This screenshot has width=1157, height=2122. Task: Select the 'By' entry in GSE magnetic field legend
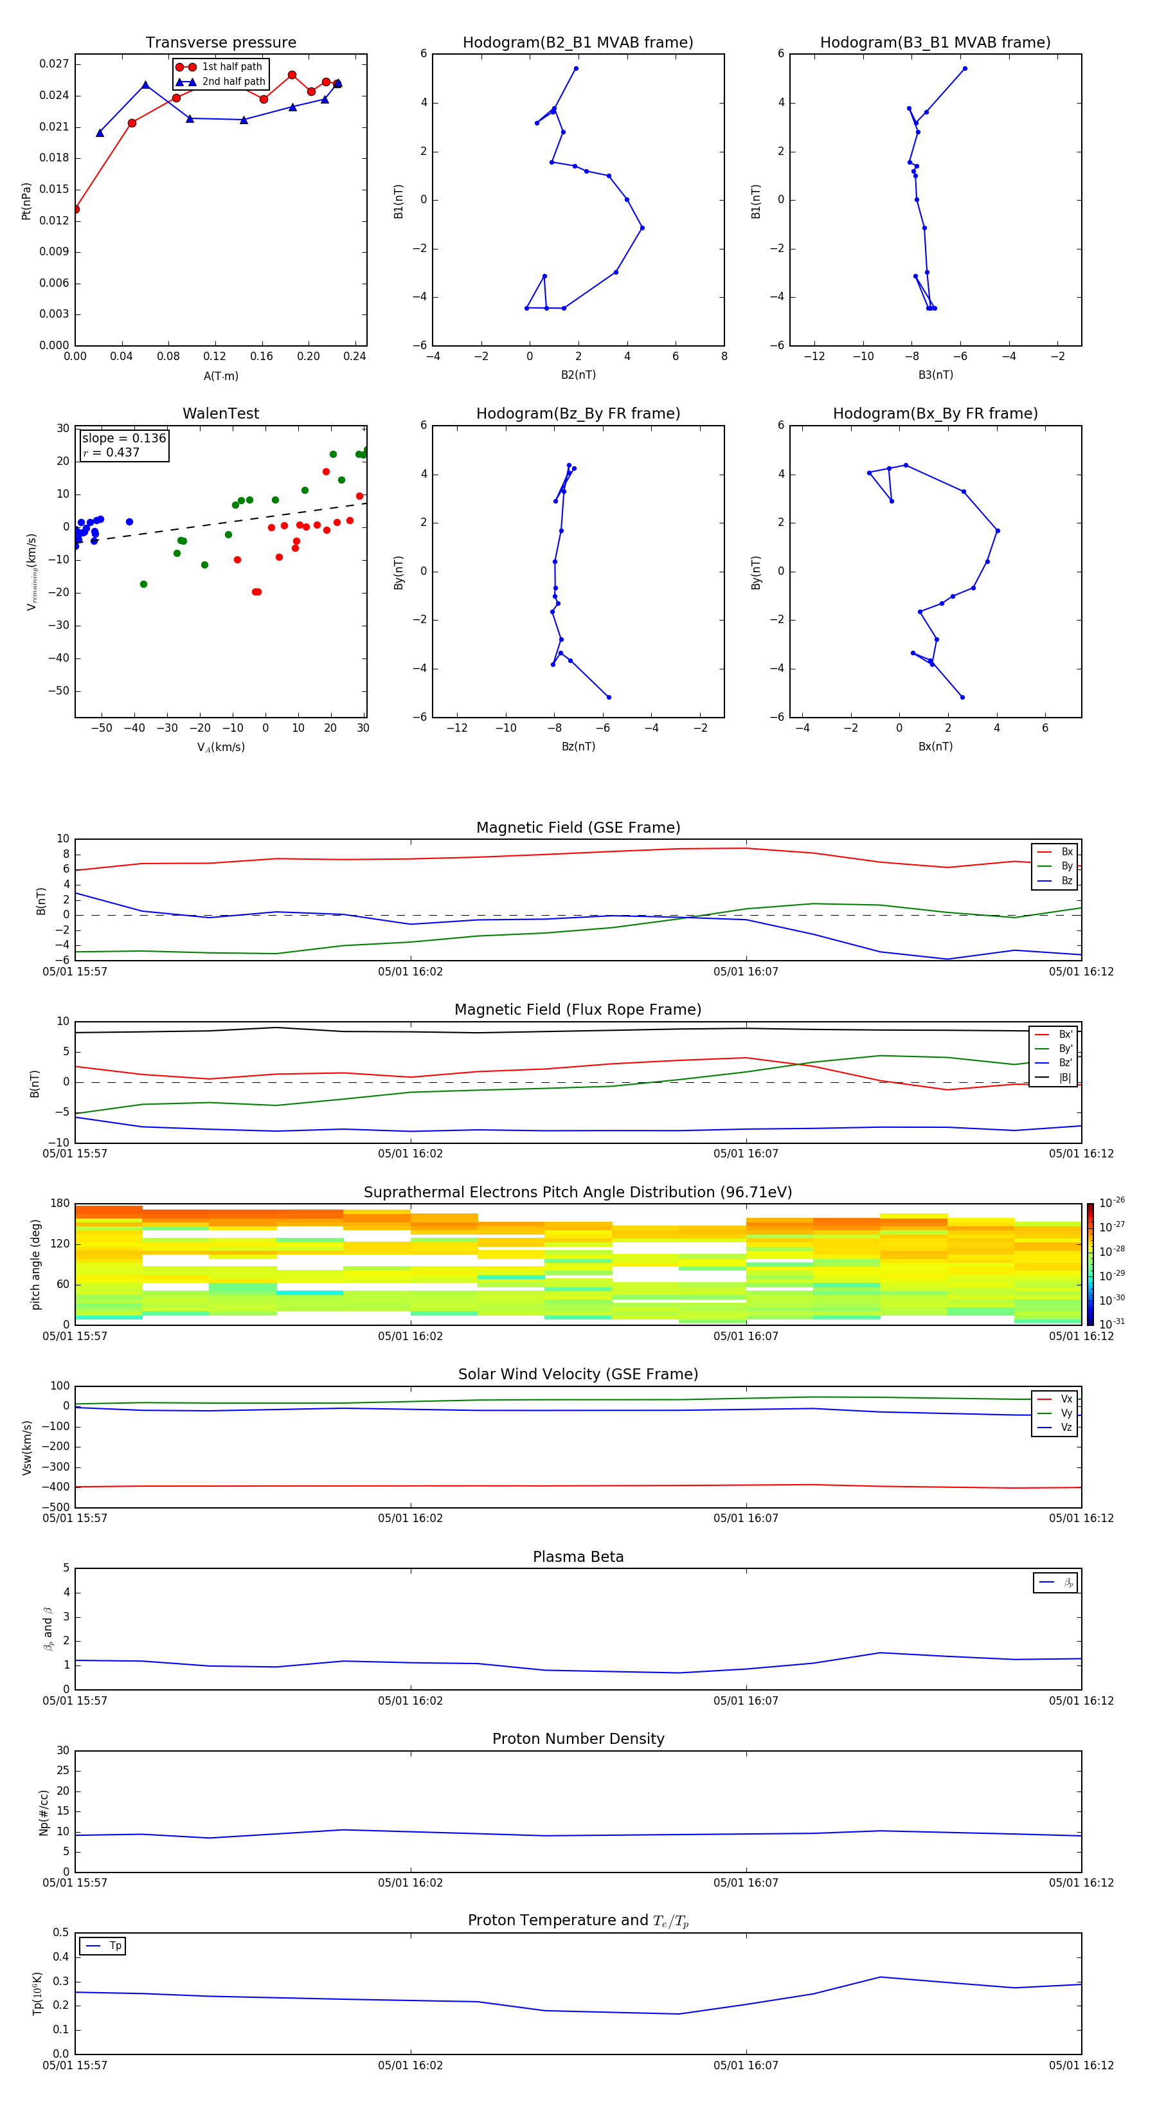[1055, 866]
